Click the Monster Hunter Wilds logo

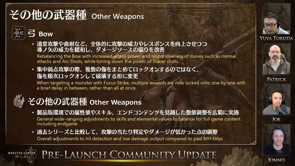22,155
